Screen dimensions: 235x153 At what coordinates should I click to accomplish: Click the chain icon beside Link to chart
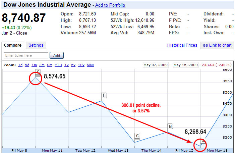pos(205,45)
